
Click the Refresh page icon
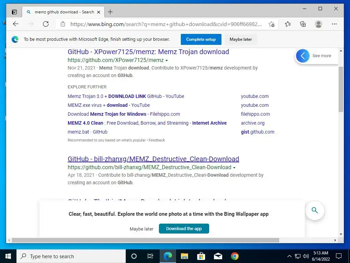point(46,24)
